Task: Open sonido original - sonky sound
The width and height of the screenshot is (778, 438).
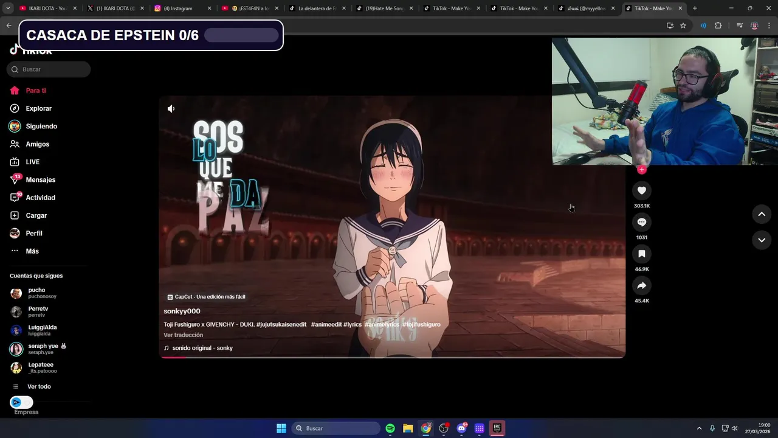Action: [198, 348]
